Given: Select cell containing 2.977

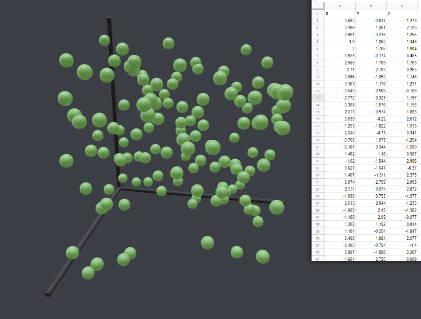Looking at the screenshot, I should 402,238.
